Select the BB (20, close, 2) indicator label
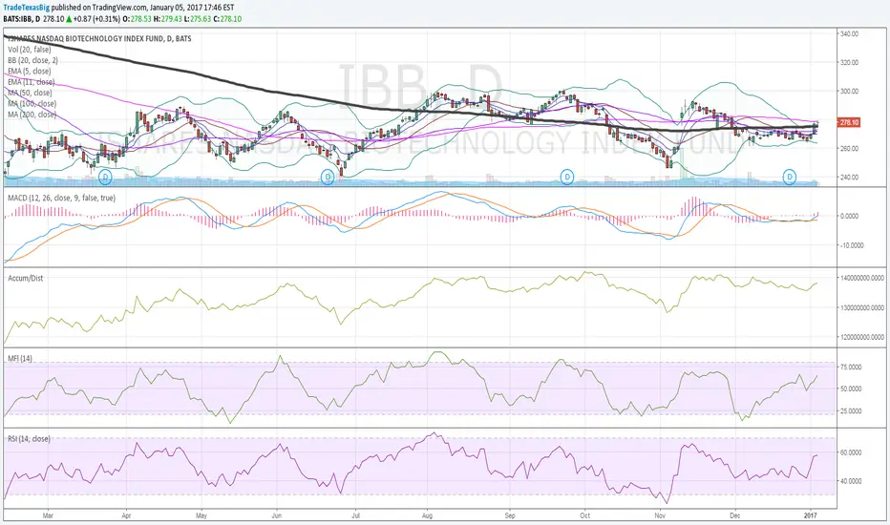This screenshot has width=890, height=525. coord(32,60)
